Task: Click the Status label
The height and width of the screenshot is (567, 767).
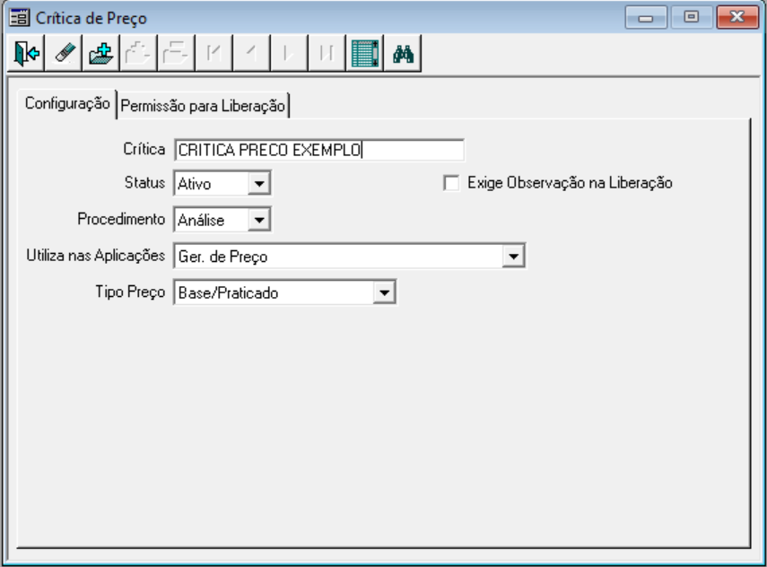Action: click(x=144, y=182)
